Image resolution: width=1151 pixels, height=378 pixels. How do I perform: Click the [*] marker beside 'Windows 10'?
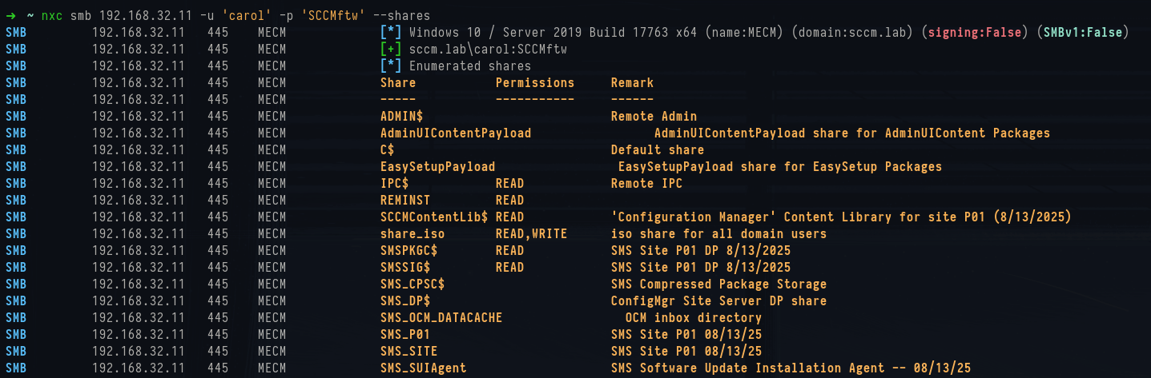point(390,33)
